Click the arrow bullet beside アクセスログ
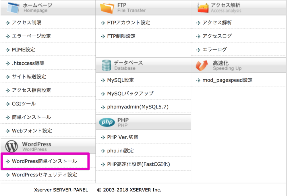The image size is (294, 196). point(198,36)
